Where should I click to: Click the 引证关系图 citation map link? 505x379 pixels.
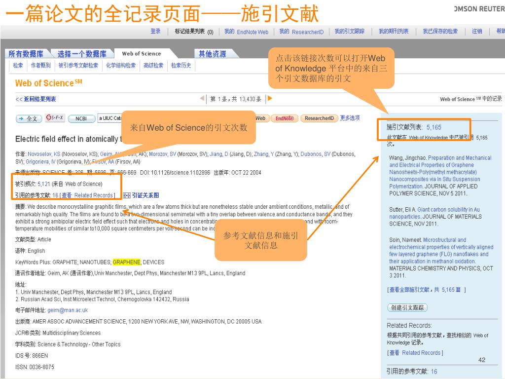pyautogui.click(x=145, y=195)
